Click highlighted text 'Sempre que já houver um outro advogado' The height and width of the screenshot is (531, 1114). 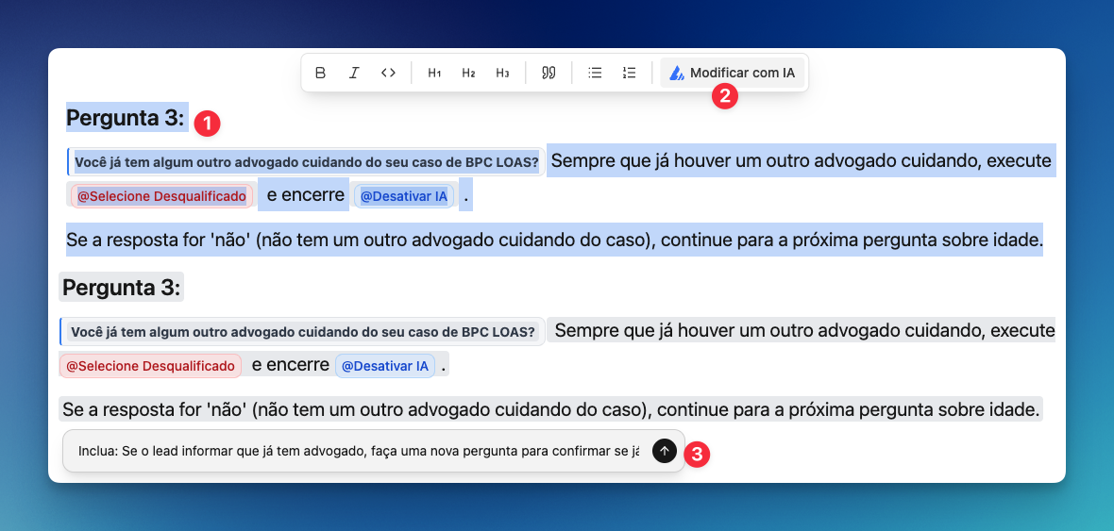(802, 160)
